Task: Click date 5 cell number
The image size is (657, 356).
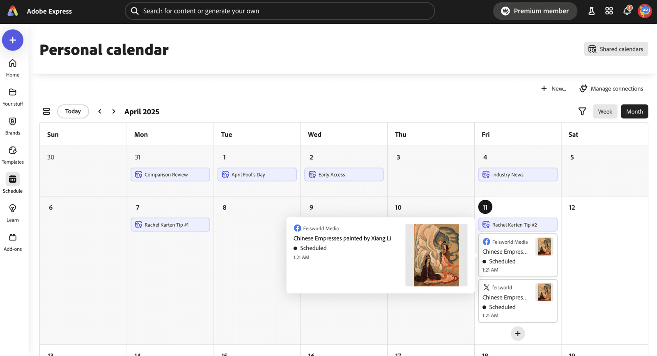Action: (x=572, y=157)
